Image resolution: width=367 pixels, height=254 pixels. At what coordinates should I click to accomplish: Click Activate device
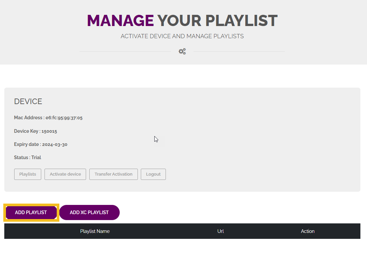click(65, 174)
